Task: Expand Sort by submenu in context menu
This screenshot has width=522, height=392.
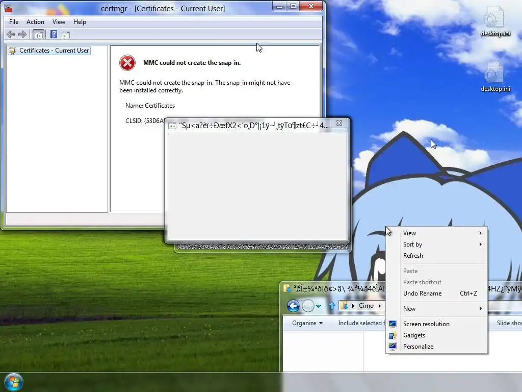Action: (x=437, y=244)
